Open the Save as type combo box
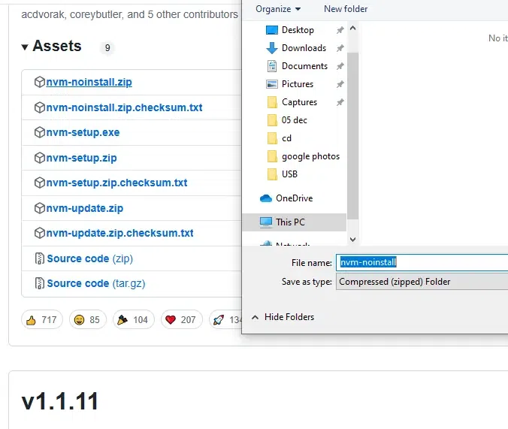 point(422,282)
